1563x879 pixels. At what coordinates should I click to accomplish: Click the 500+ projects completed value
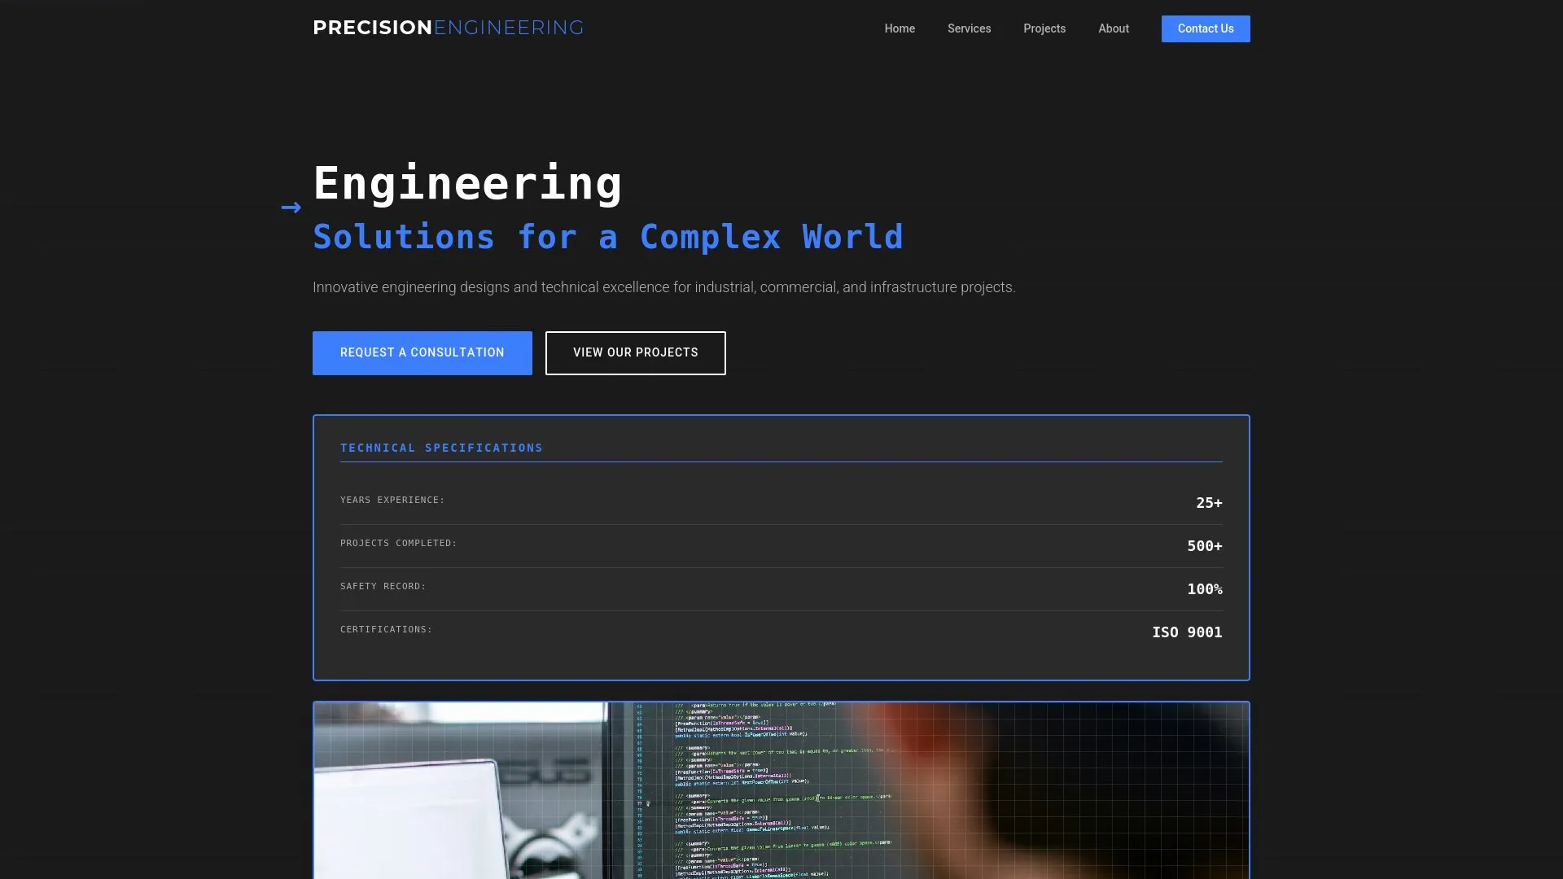pos(1204,546)
